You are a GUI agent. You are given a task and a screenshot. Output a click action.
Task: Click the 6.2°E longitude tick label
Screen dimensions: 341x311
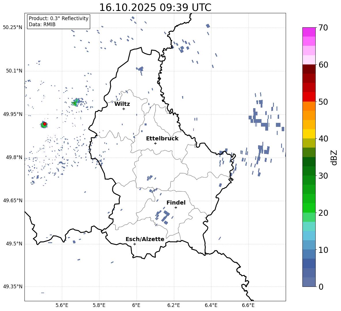174,305
